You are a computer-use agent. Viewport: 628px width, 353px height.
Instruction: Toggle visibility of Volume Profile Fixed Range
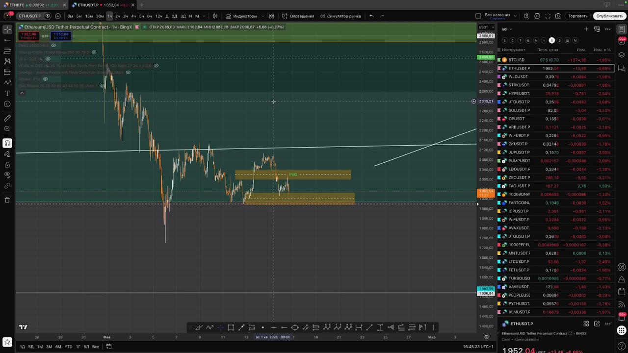95,52
